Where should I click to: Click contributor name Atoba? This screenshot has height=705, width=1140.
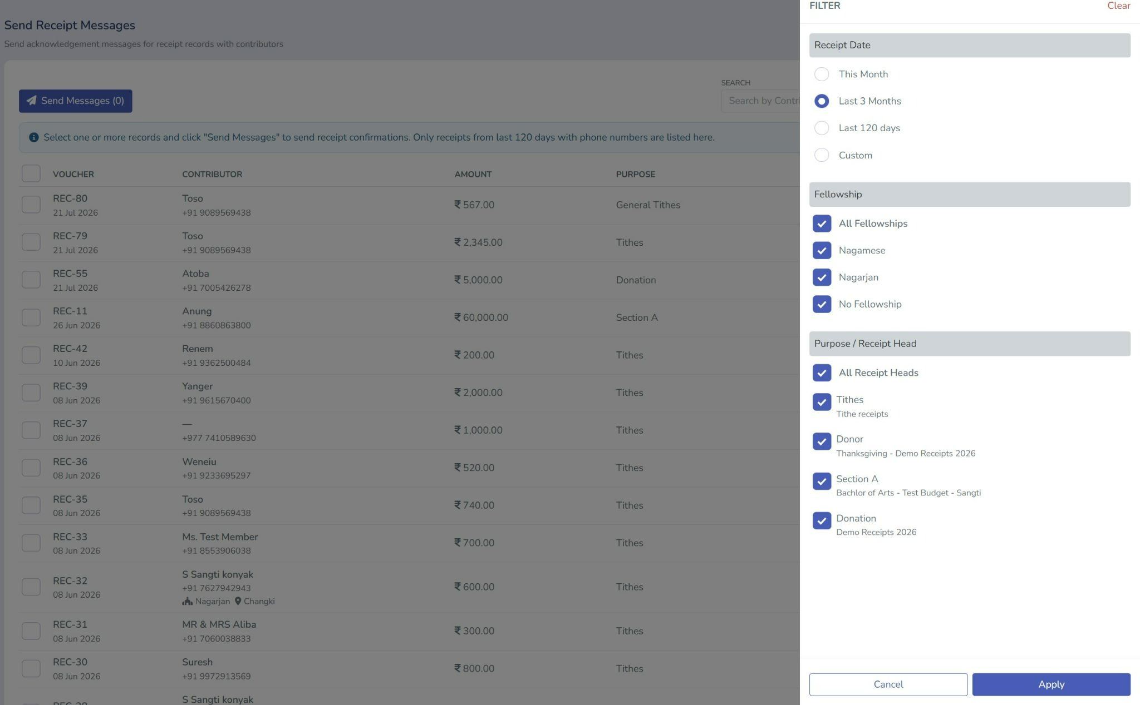pyautogui.click(x=195, y=274)
